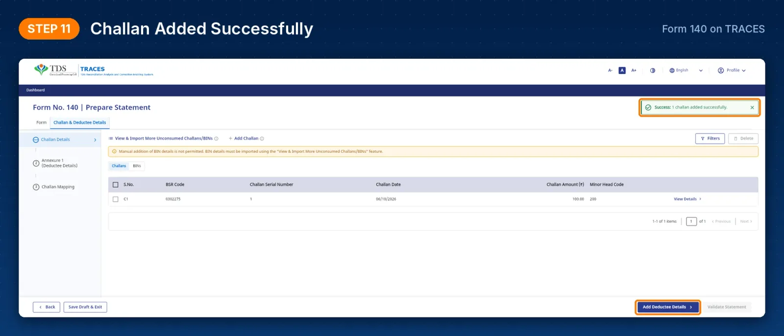Open View Details for challan C1
This screenshot has width=784, height=336.
coord(687,199)
